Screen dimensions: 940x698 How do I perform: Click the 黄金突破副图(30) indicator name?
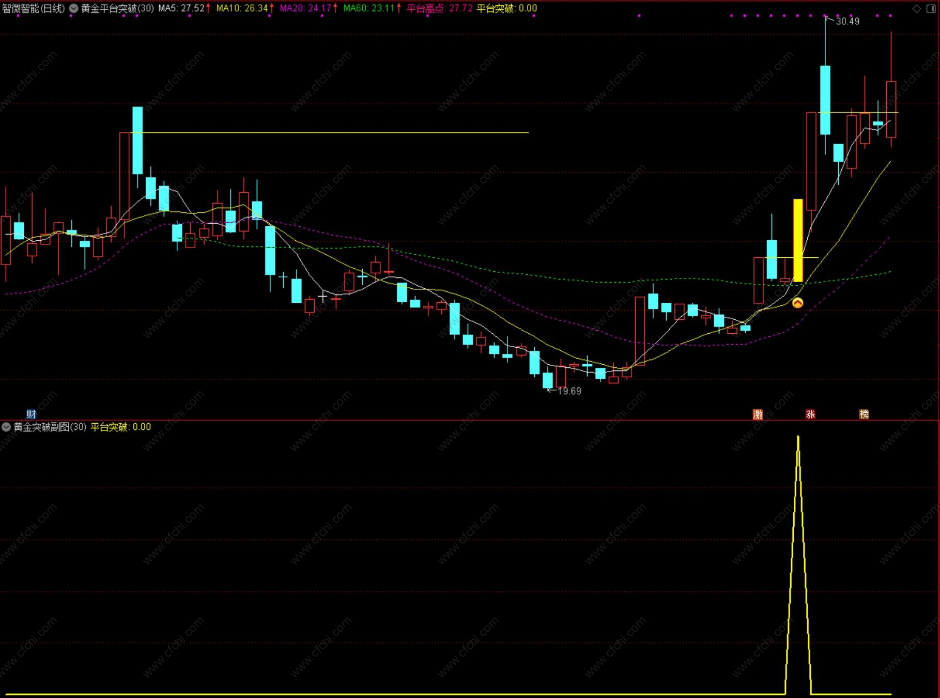[x=50, y=427]
